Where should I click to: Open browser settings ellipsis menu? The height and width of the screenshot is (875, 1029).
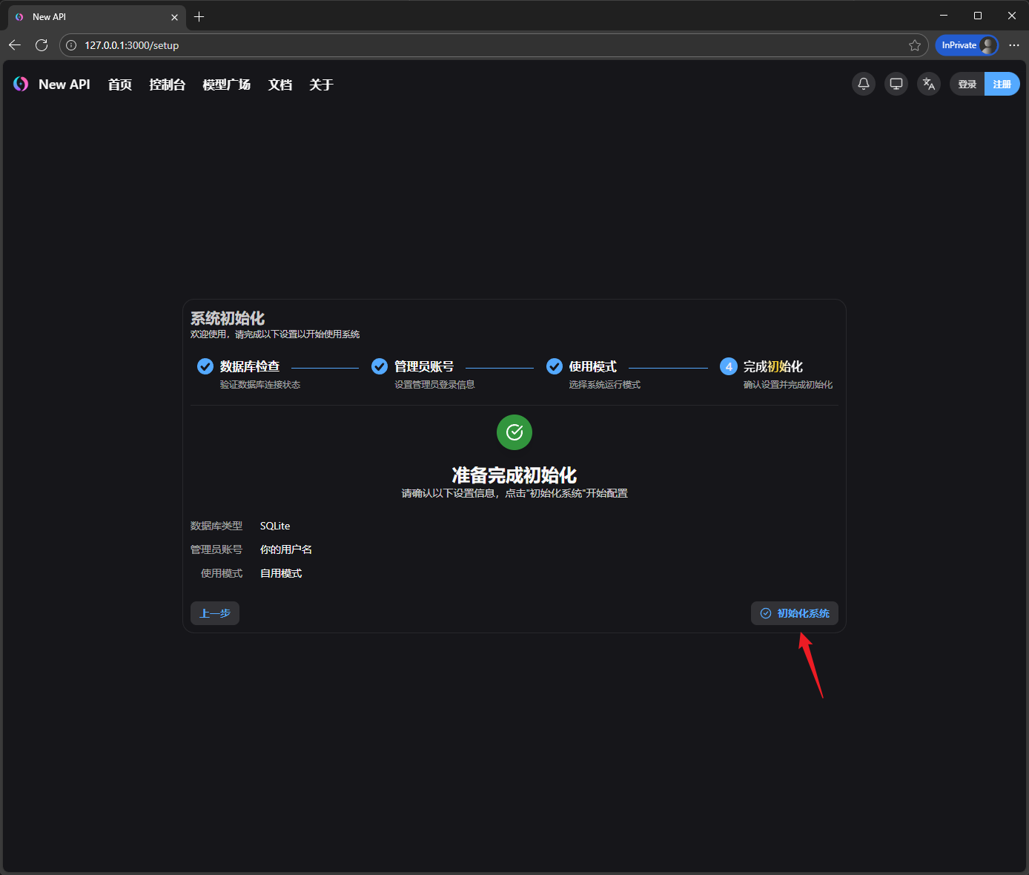pos(1013,45)
